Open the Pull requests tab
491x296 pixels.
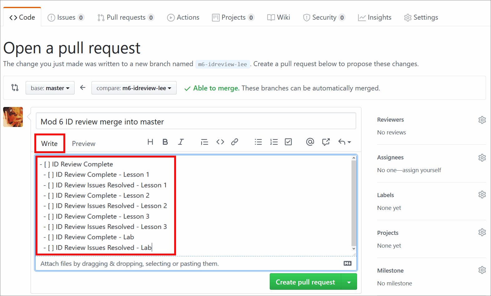click(126, 17)
